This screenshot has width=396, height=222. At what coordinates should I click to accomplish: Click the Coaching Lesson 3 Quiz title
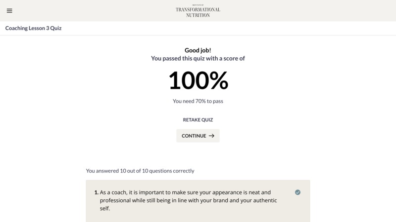coord(33,28)
